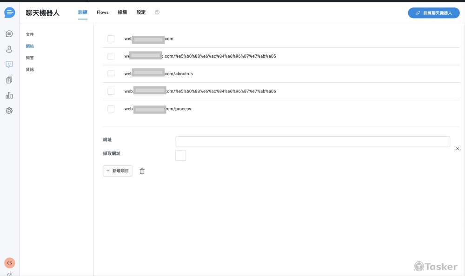Check the box for the process URL
Image resolution: width=465 pixels, height=276 pixels.
(111, 109)
